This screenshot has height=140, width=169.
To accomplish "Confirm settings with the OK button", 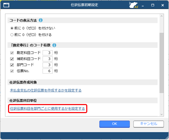I will pos(115,124).
